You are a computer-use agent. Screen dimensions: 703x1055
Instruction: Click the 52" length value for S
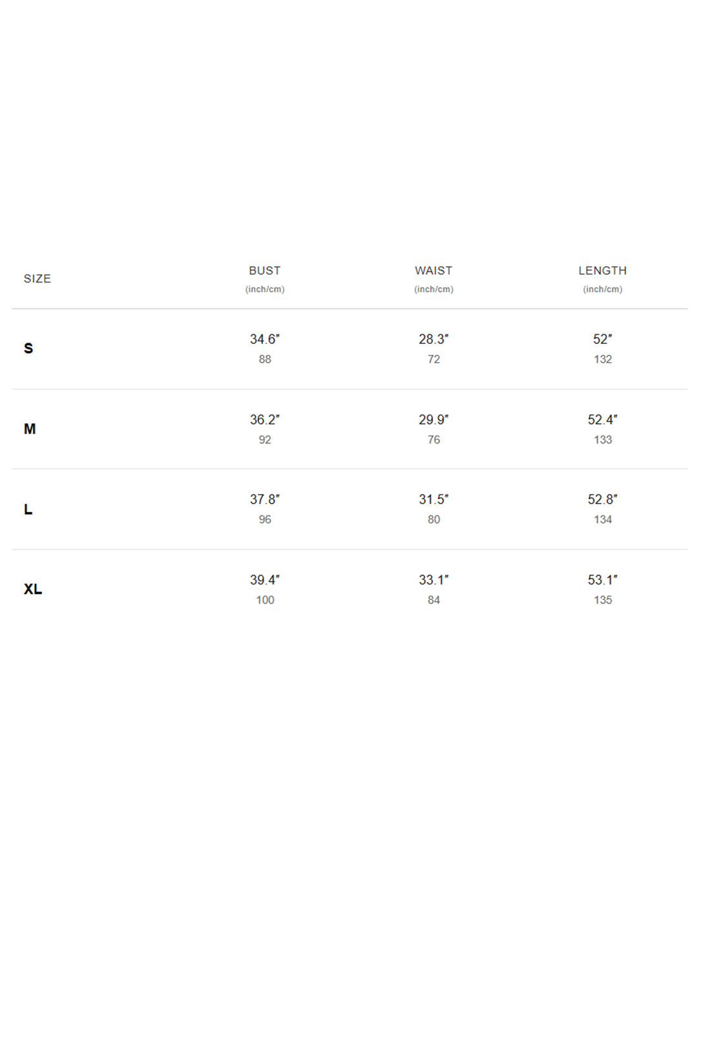click(602, 339)
